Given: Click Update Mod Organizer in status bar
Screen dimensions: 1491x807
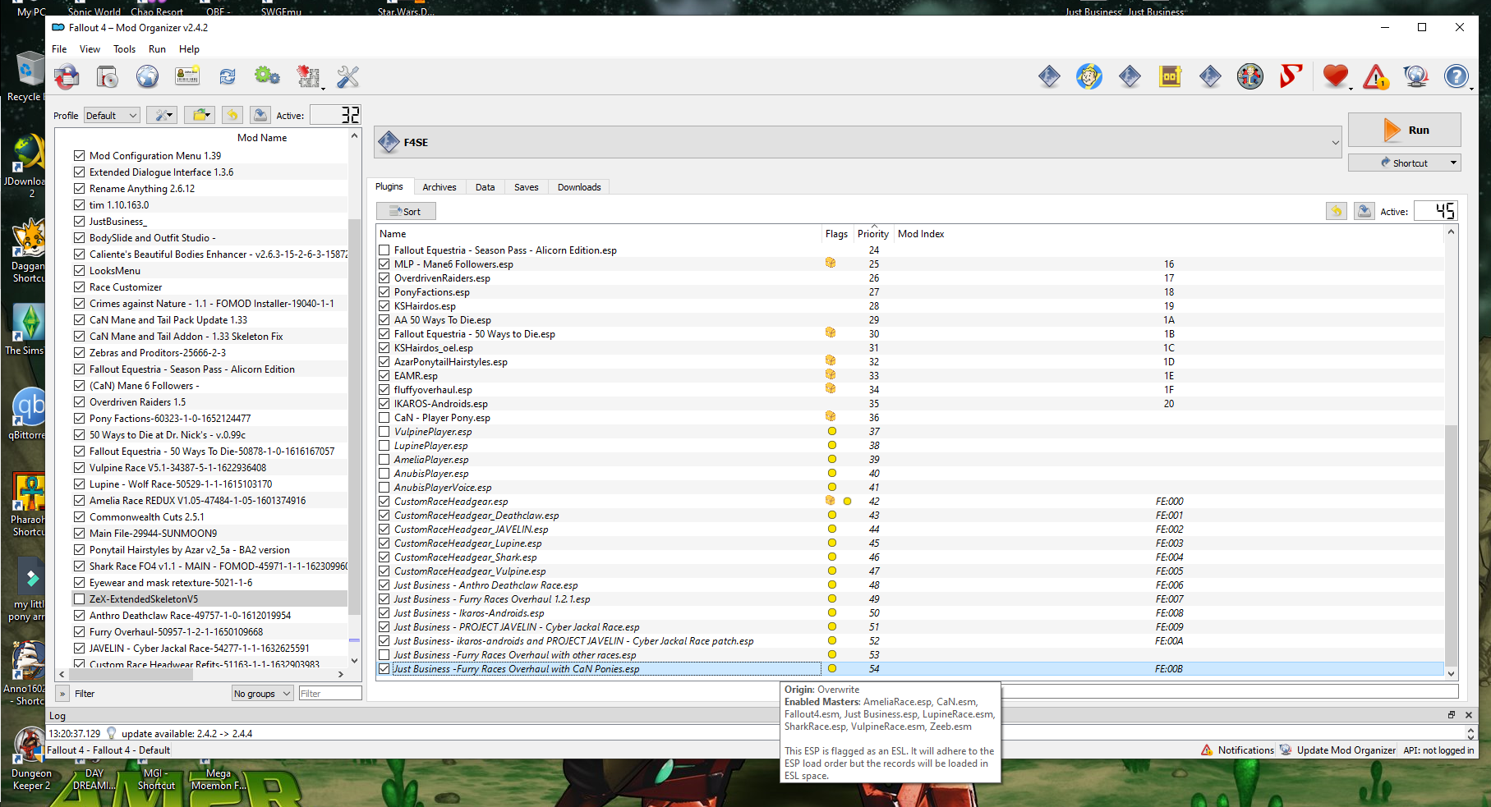Looking at the screenshot, I should (1337, 750).
